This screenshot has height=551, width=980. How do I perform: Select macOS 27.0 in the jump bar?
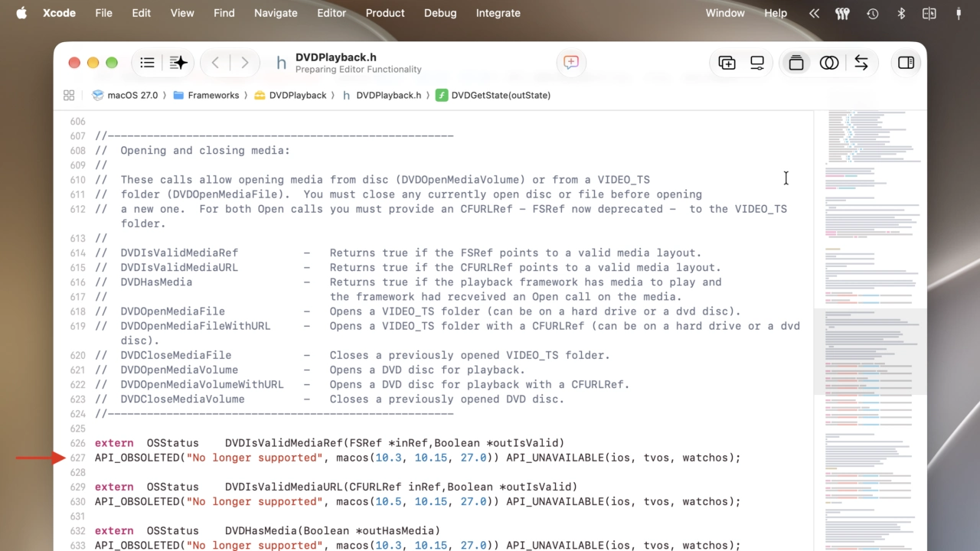132,95
